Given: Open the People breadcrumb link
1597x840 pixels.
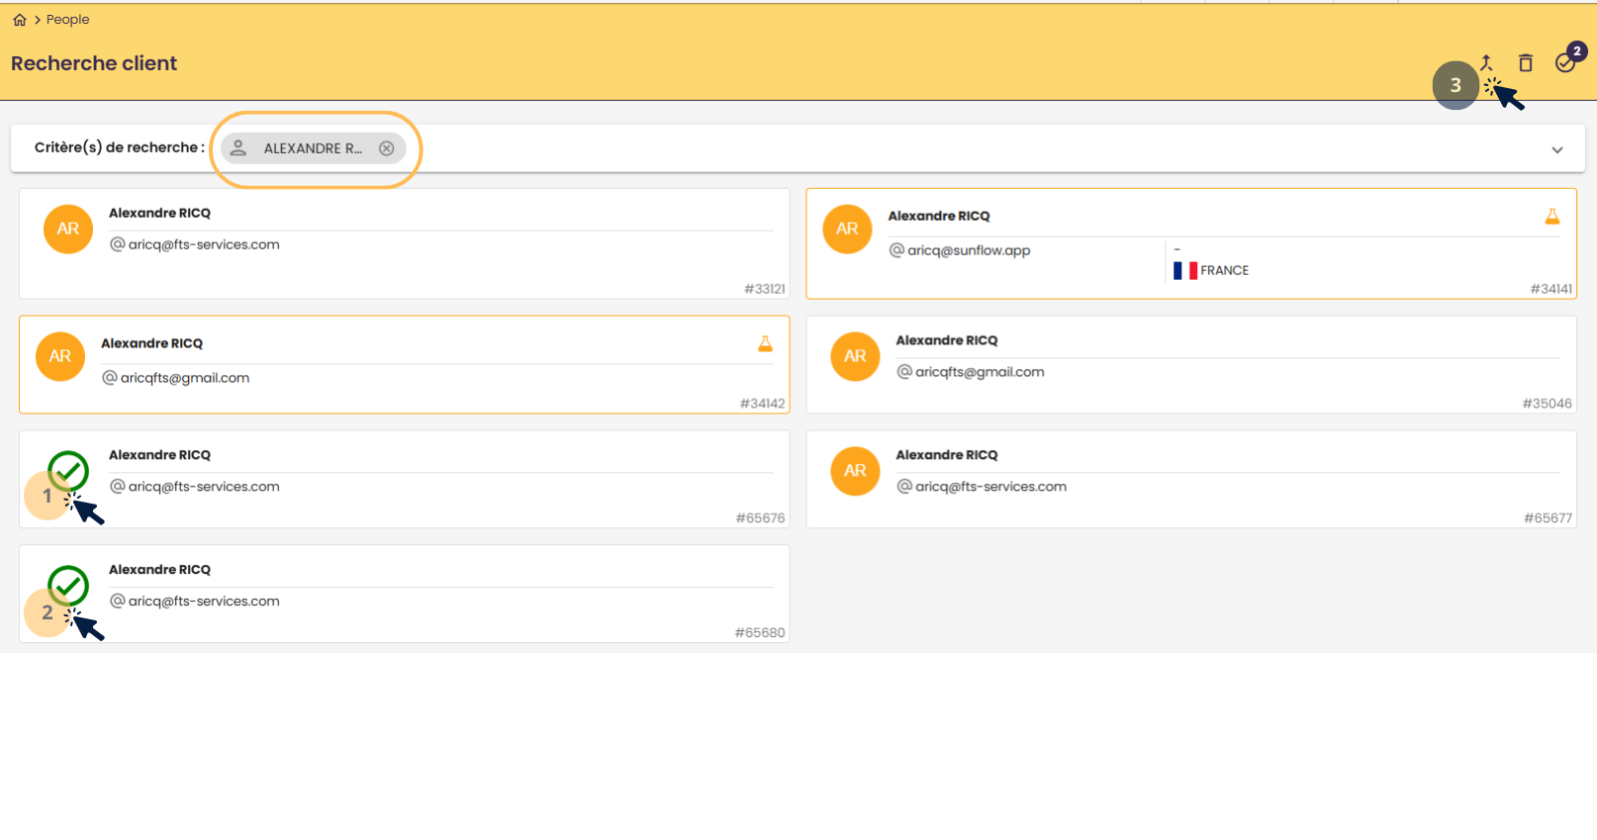Looking at the screenshot, I should 67,20.
